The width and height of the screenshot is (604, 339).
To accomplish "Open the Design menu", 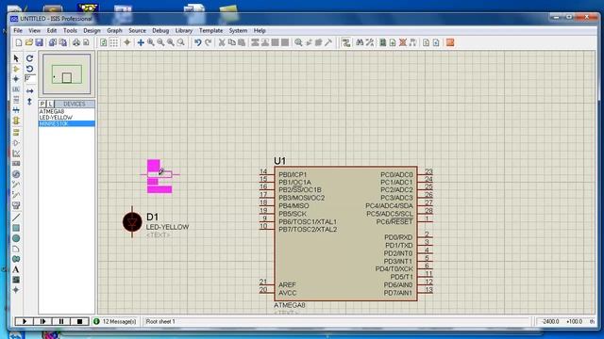I will [92, 30].
